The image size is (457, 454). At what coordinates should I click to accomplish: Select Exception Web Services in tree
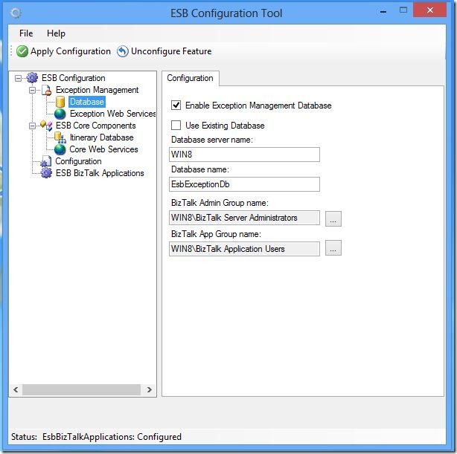[x=113, y=114]
